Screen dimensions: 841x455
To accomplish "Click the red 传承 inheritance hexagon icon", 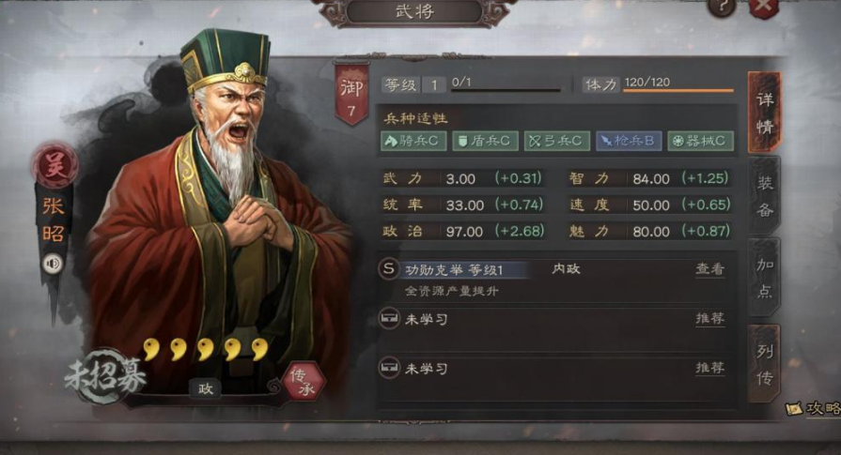I will (x=304, y=382).
